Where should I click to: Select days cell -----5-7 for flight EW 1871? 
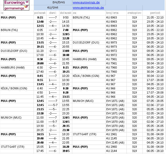pyautogui.click(x=53, y=105)
